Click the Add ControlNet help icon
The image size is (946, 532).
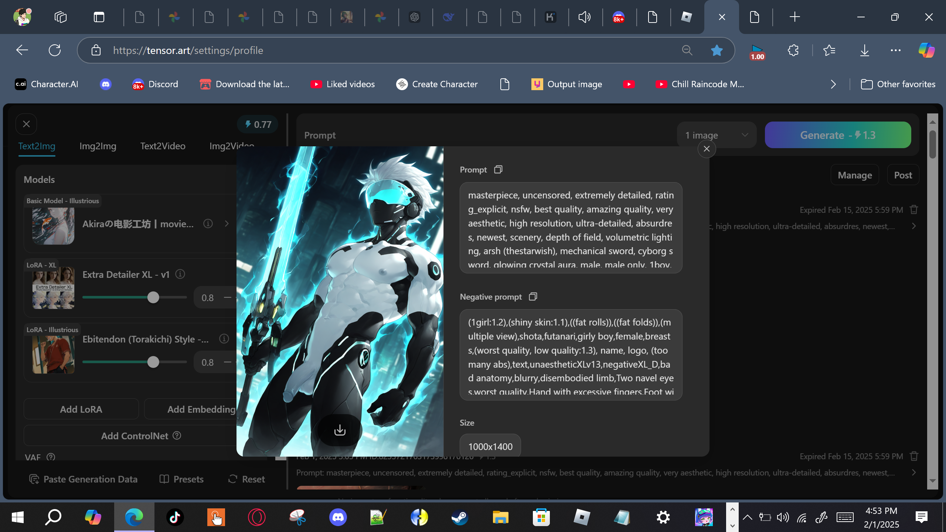[177, 436]
